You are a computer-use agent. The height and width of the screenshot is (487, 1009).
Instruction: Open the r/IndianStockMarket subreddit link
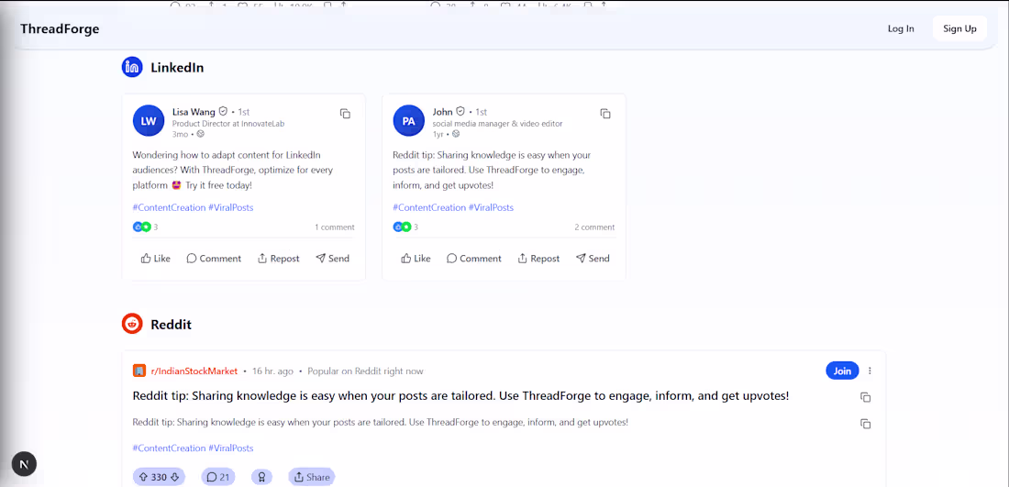point(194,371)
